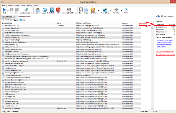Open Company Email Finder
This screenshot has height=114, width=177.
pyautogui.click(x=69, y=11)
